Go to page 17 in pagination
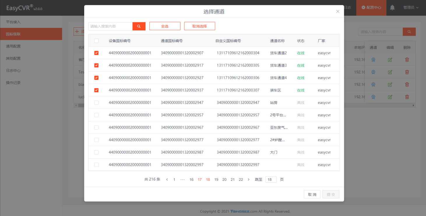Screen dimensions: 426x216 [x=200, y=179]
